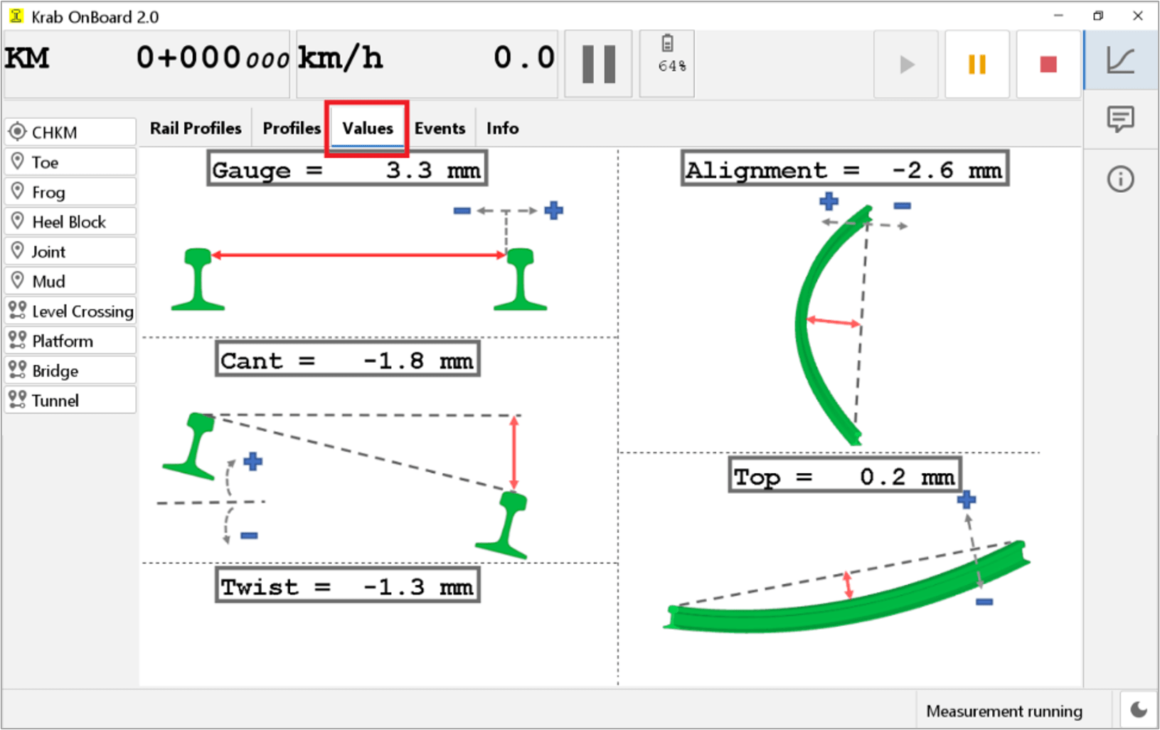
Task: Close the Krab OnBoard window
Action: pyautogui.click(x=1138, y=16)
